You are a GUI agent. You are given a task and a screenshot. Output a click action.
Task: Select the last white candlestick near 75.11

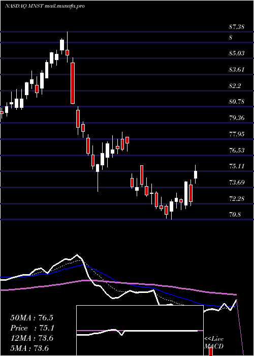coord(196,174)
